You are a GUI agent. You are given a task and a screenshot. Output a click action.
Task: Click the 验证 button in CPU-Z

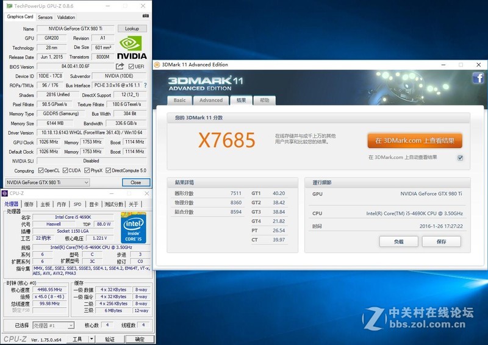coord(110,339)
